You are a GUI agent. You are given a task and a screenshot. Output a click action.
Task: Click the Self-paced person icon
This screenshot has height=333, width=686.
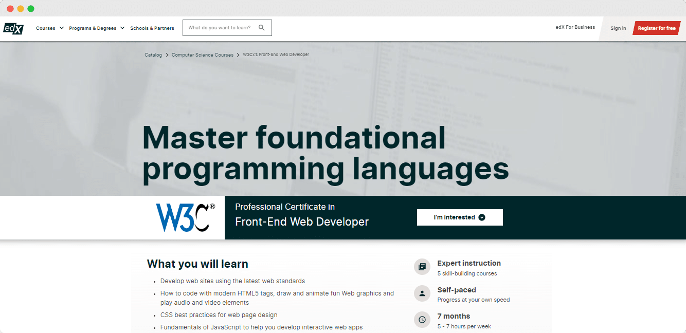(x=422, y=293)
